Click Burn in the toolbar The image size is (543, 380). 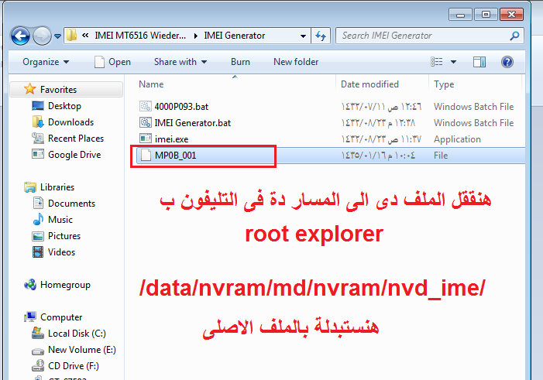240,62
